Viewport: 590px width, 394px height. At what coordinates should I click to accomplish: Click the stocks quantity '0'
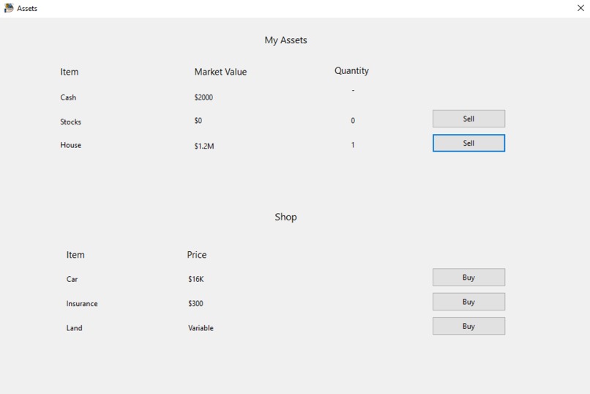(x=353, y=121)
